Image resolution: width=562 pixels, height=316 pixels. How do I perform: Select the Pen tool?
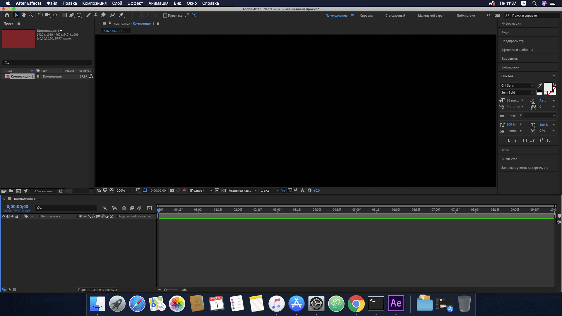tap(72, 15)
